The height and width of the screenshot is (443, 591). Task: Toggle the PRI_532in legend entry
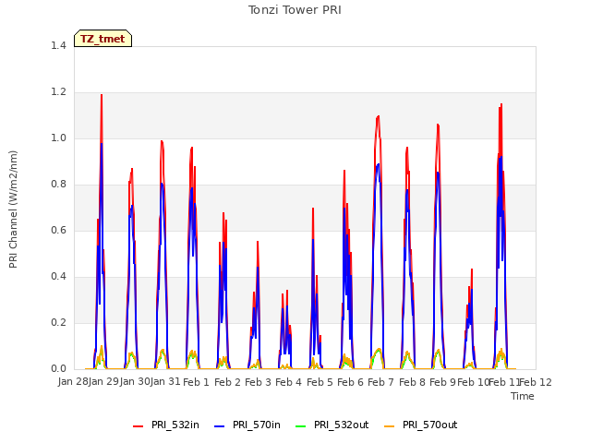(x=166, y=425)
